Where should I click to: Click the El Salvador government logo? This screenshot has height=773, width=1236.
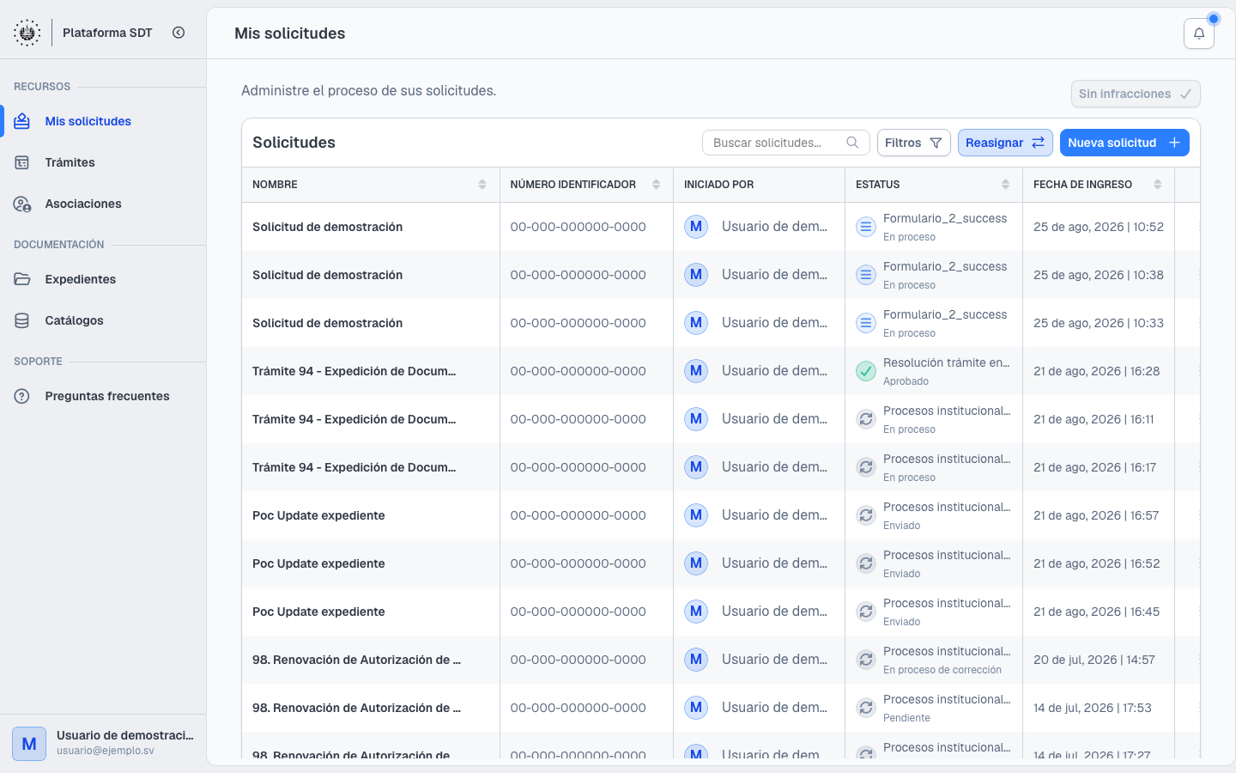coord(27,33)
